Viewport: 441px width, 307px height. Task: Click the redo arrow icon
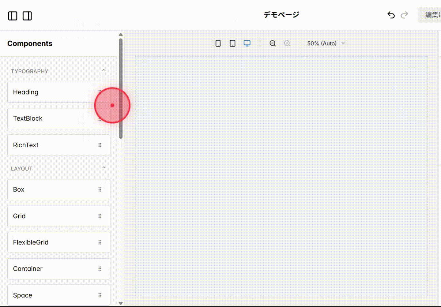(404, 14)
